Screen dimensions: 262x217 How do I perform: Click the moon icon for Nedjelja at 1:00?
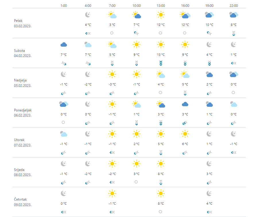[x=64, y=74]
